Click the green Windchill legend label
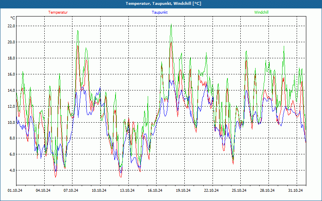The height and width of the screenshot is (201, 322). coord(261,12)
